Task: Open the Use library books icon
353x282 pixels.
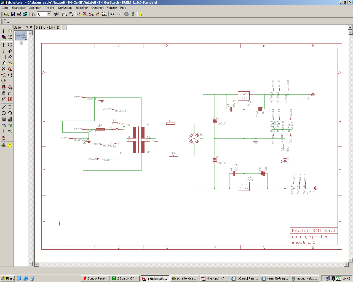Action: pos(57,14)
